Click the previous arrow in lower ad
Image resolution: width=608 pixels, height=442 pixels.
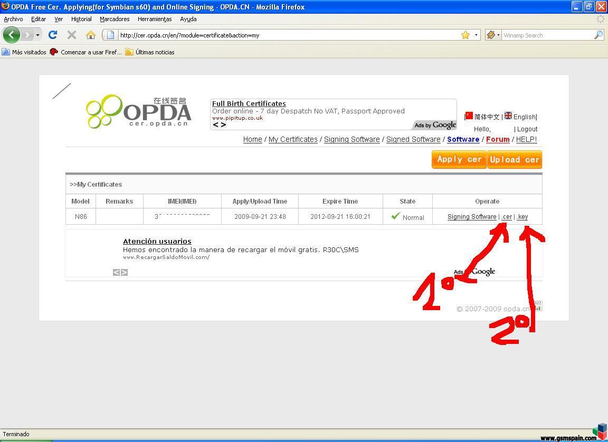[116, 272]
